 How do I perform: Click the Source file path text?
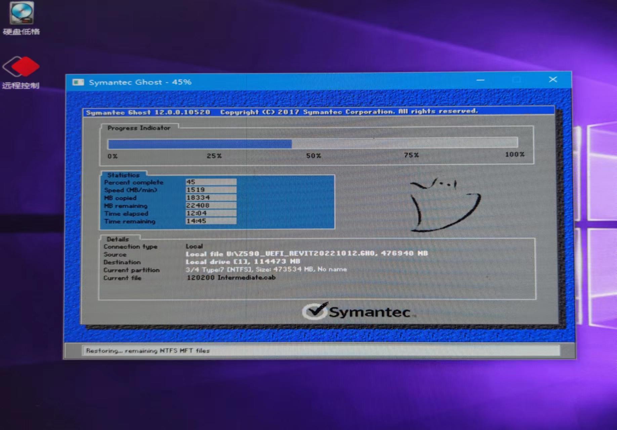click(306, 253)
